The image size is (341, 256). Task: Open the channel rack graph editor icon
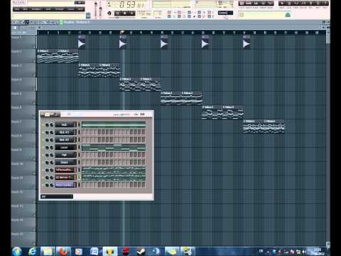[x=142, y=114]
